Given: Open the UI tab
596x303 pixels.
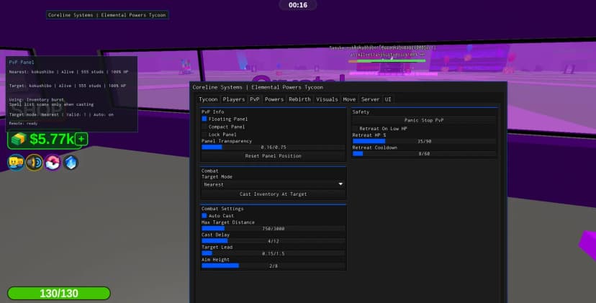Looking at the screenshot, I should [388, 99].
